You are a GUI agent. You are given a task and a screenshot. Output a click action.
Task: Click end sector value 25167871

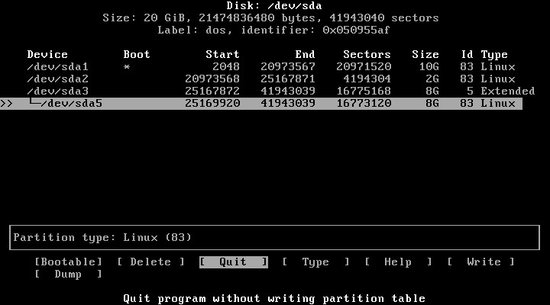point(288,79)
